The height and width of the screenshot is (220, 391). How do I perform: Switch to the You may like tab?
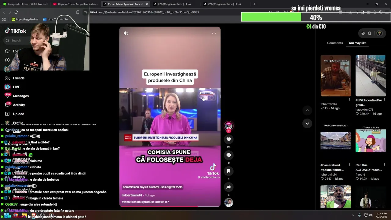357,43
